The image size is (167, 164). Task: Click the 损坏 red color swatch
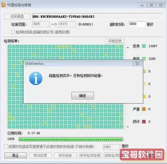(144, 122)
